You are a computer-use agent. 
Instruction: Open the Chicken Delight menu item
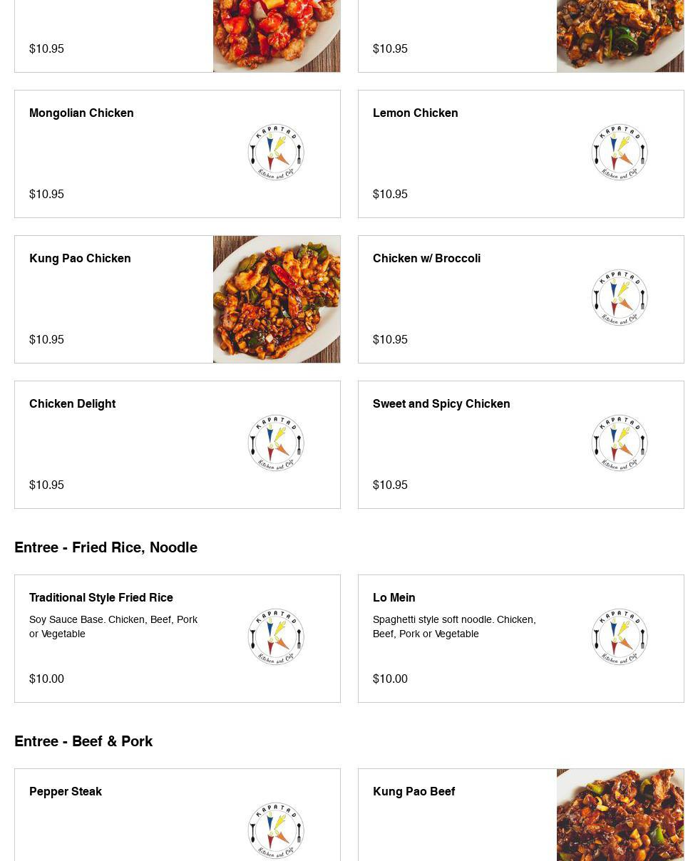coord(72,403)
